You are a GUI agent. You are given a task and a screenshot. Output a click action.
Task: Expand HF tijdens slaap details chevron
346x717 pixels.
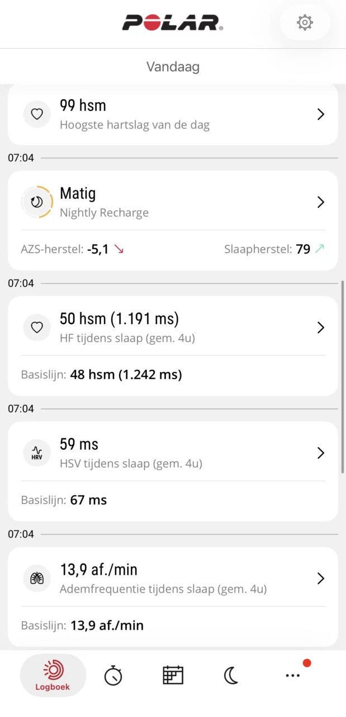click(x=321, y=328)
